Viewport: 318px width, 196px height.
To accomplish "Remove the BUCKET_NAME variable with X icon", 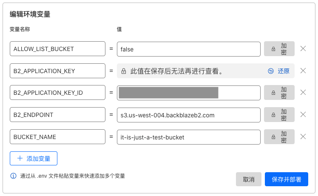I will click(303, 137).
